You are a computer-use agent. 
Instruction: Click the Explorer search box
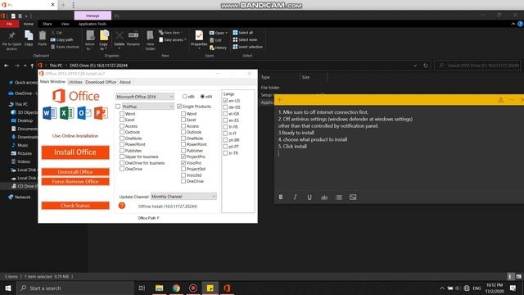tap(478, 66)
